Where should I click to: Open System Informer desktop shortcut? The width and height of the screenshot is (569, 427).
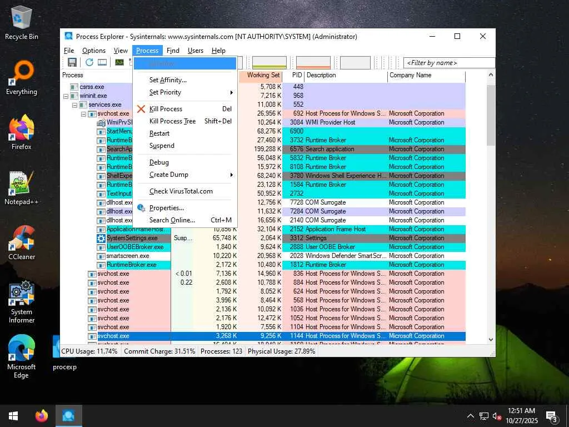(22, 301)
